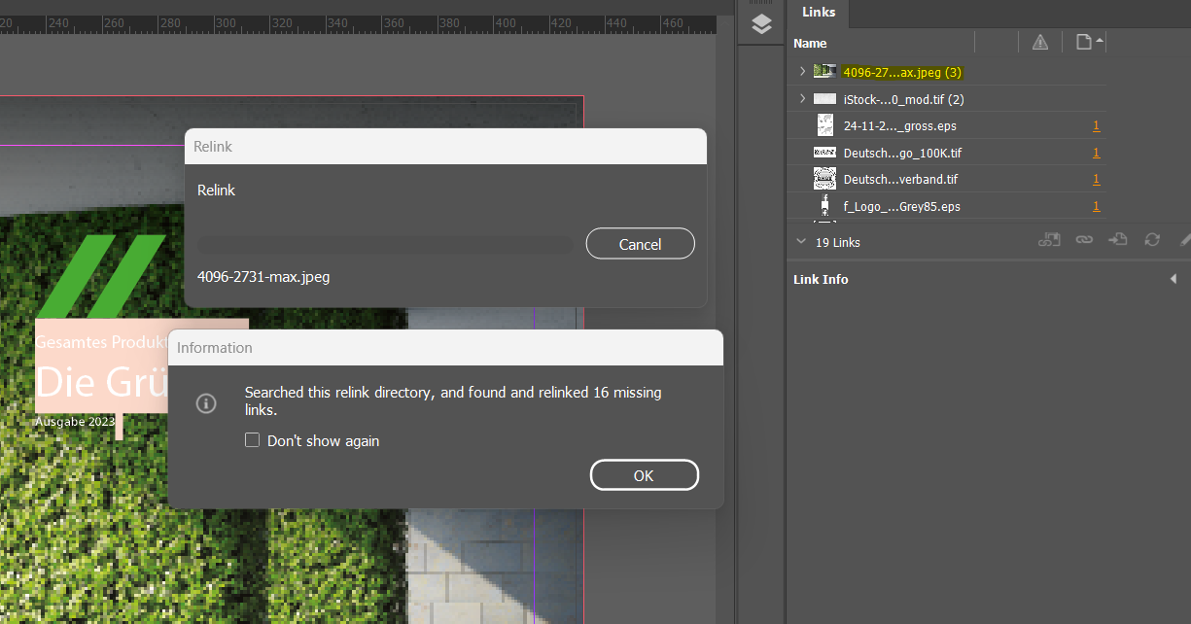Enable the Don't show again checkbox
This screenshot has height=624, width=1191.
(252, 440)
